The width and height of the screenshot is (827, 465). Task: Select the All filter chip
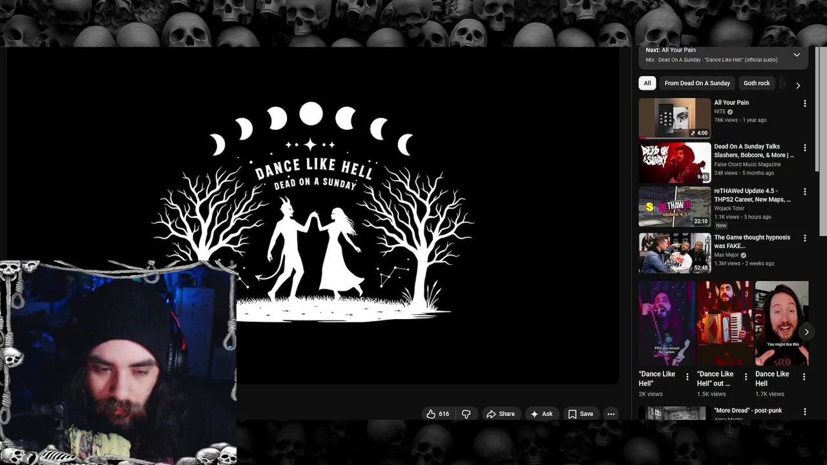click(647, 83)
